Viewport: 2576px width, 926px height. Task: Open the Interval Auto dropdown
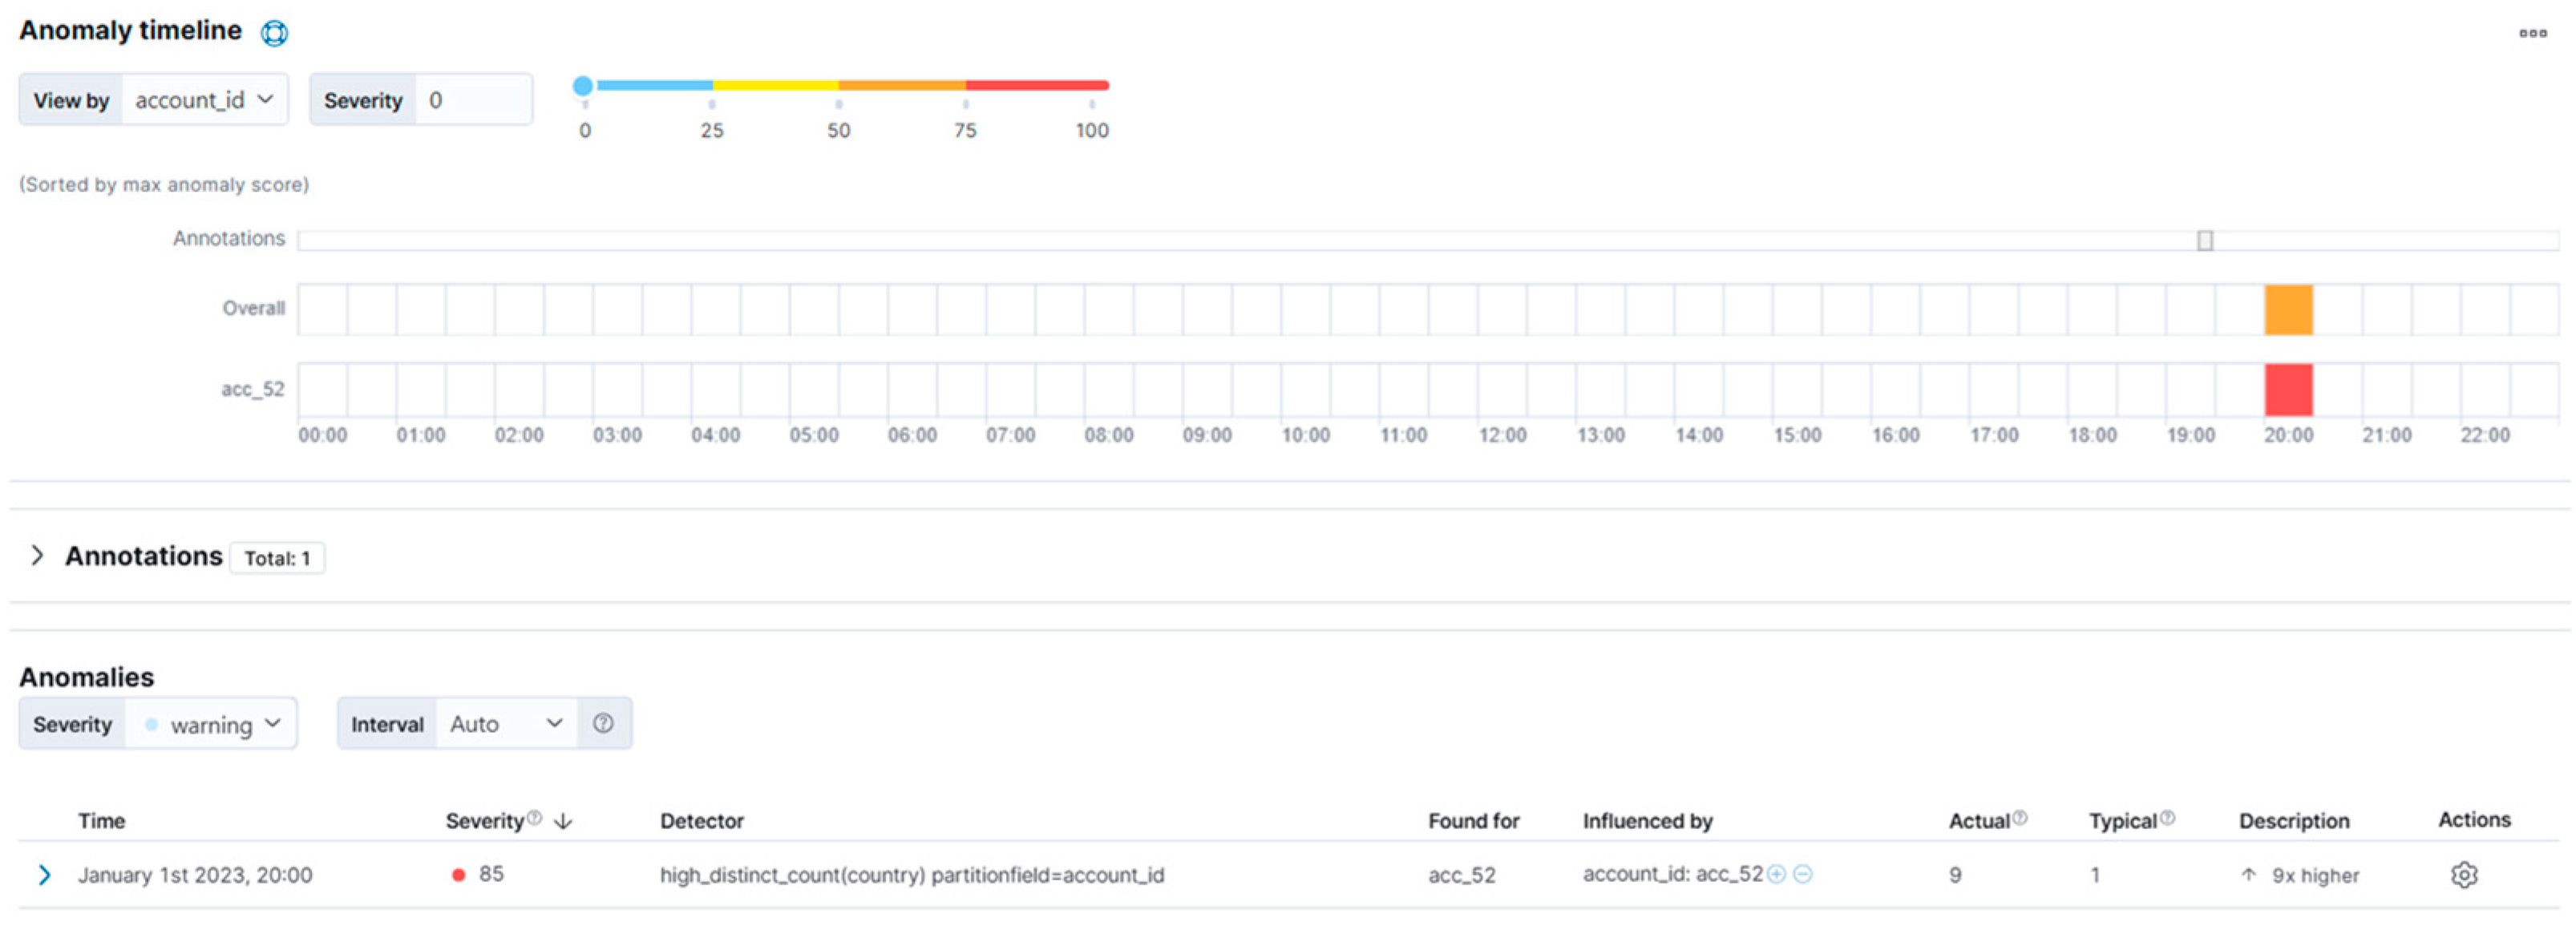pyautogui.click(x=506, y=724)
